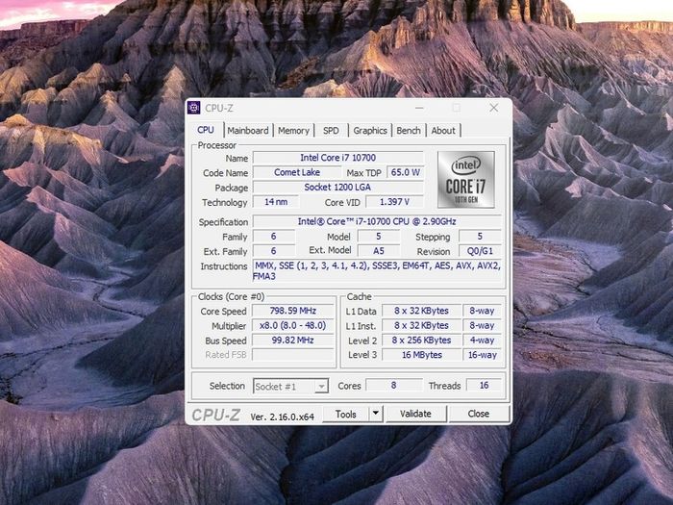Switch to the Mainboard tab
Image resolution: width=673 pixels, height=505 pixels.
[248, 130]
